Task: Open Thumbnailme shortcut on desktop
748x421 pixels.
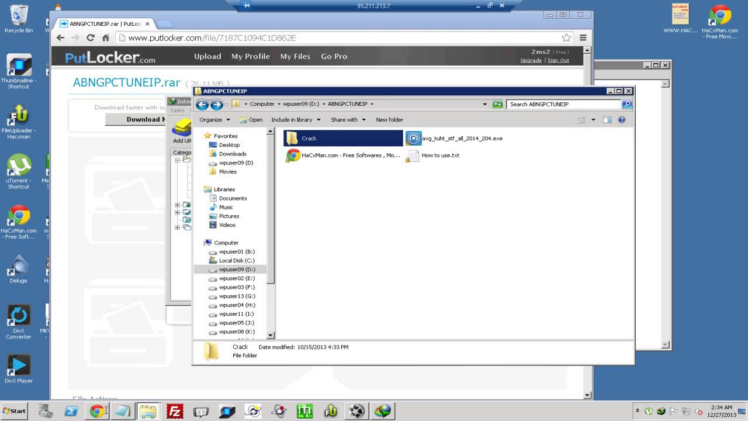Action: click(19, 71)
